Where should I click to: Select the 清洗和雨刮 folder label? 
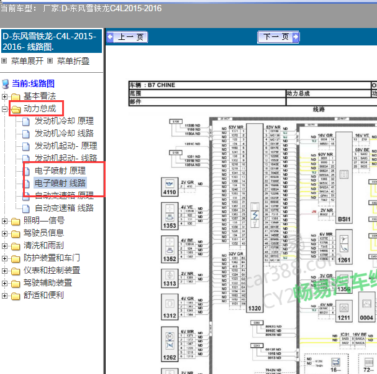43,246
